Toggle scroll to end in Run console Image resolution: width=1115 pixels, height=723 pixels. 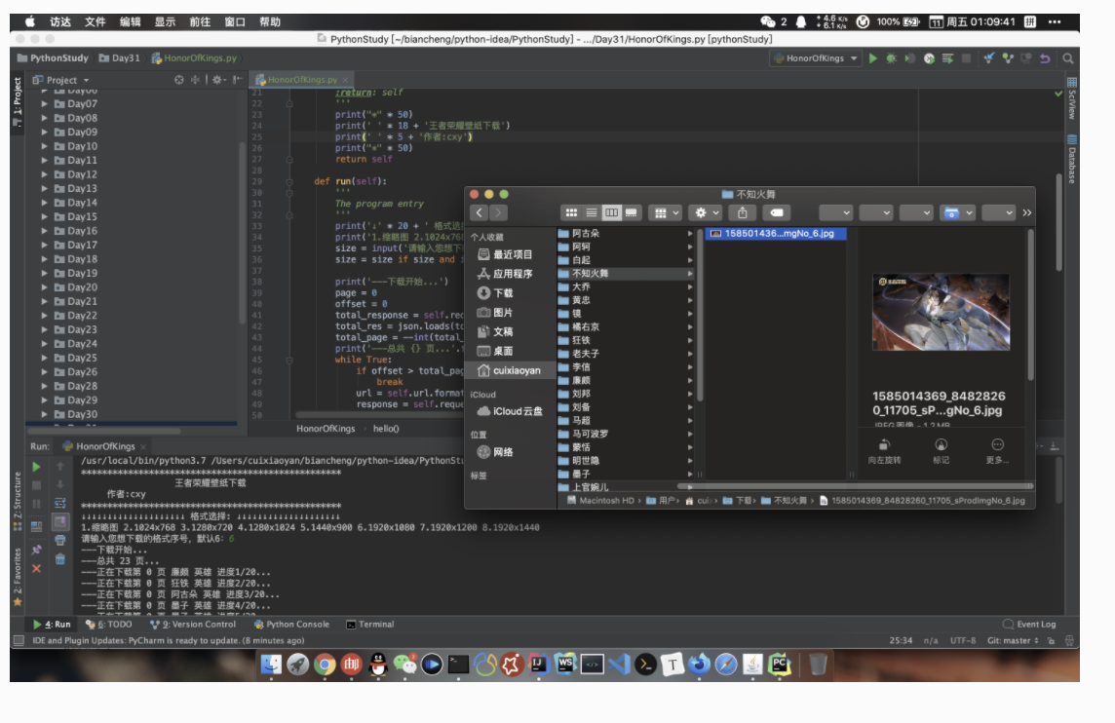tap(60, 522)
